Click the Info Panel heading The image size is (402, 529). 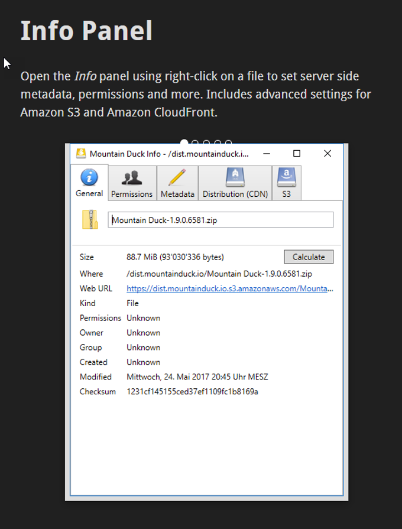[x=86, y=30]
